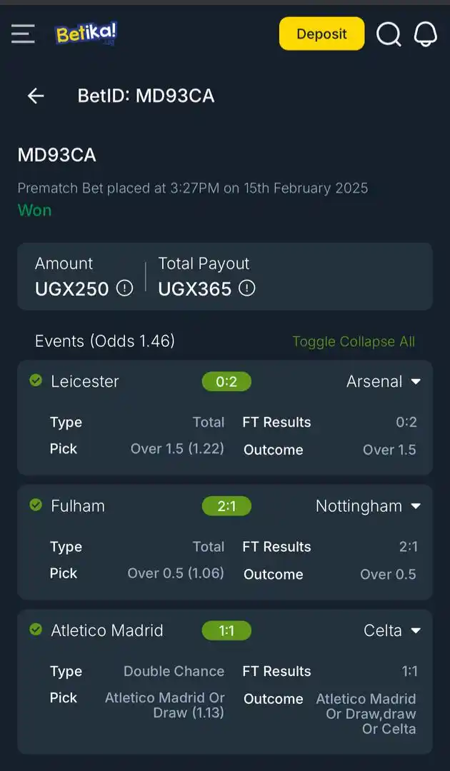Click the Betika logo

tap(85, 33)
